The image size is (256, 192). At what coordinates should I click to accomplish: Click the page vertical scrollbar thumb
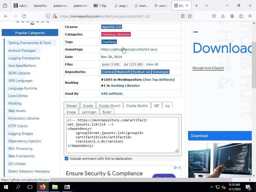(x=254, y=65)
